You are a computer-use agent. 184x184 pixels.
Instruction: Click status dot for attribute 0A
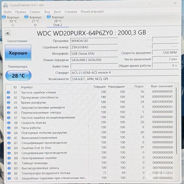tap(9, 133)
